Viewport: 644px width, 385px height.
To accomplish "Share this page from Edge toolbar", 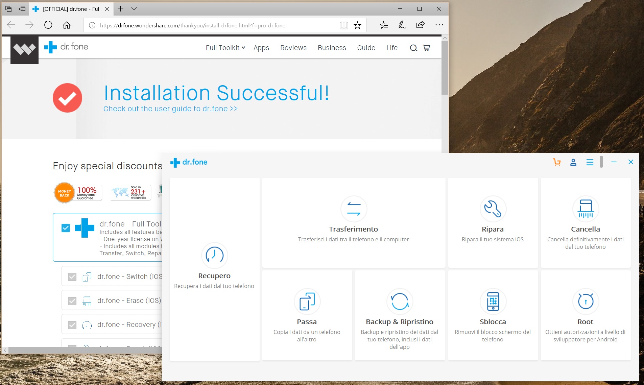I will pyautogui.click(x=420, y=25).
